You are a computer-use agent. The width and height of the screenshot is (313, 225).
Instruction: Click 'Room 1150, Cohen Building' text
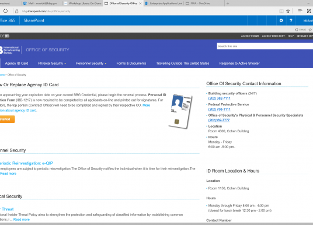(x=228, y=188)
